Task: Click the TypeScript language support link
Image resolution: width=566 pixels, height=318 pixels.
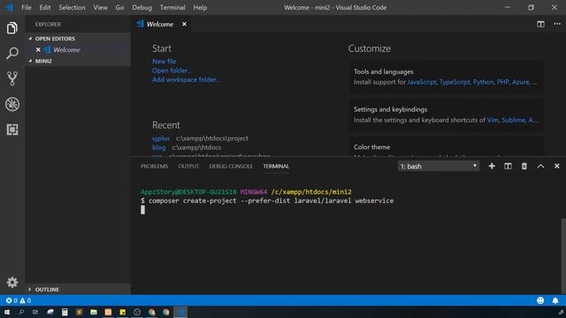Action: pos(455,82)
